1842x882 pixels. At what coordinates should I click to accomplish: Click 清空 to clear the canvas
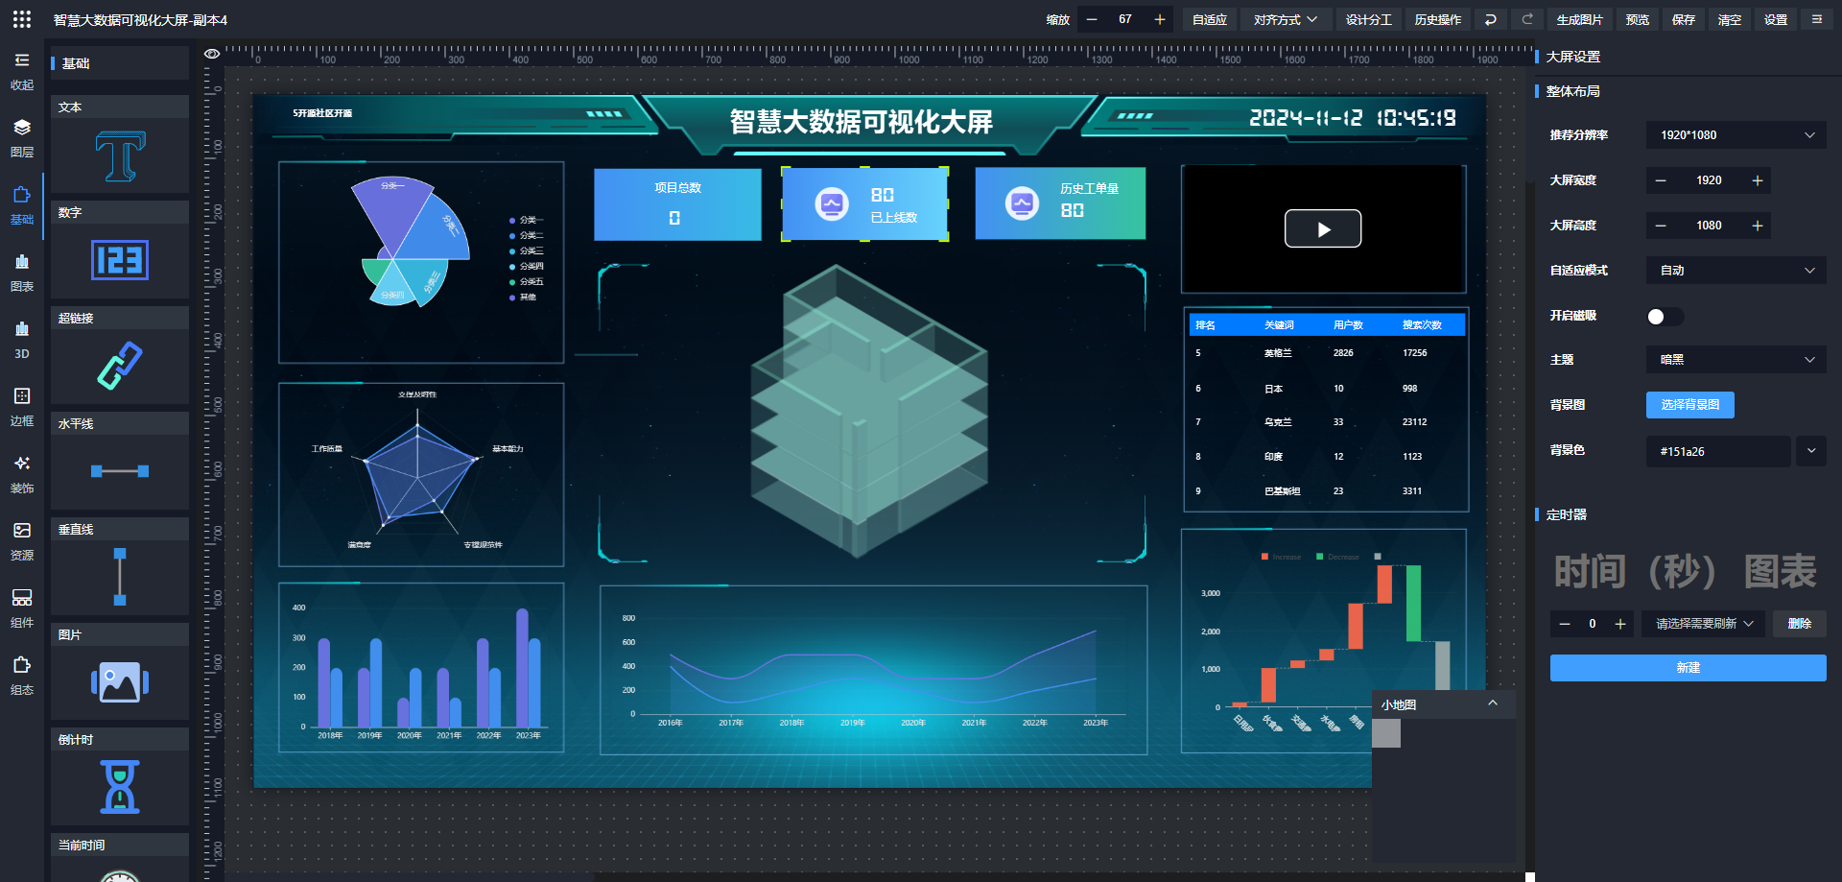(1730, 19)
